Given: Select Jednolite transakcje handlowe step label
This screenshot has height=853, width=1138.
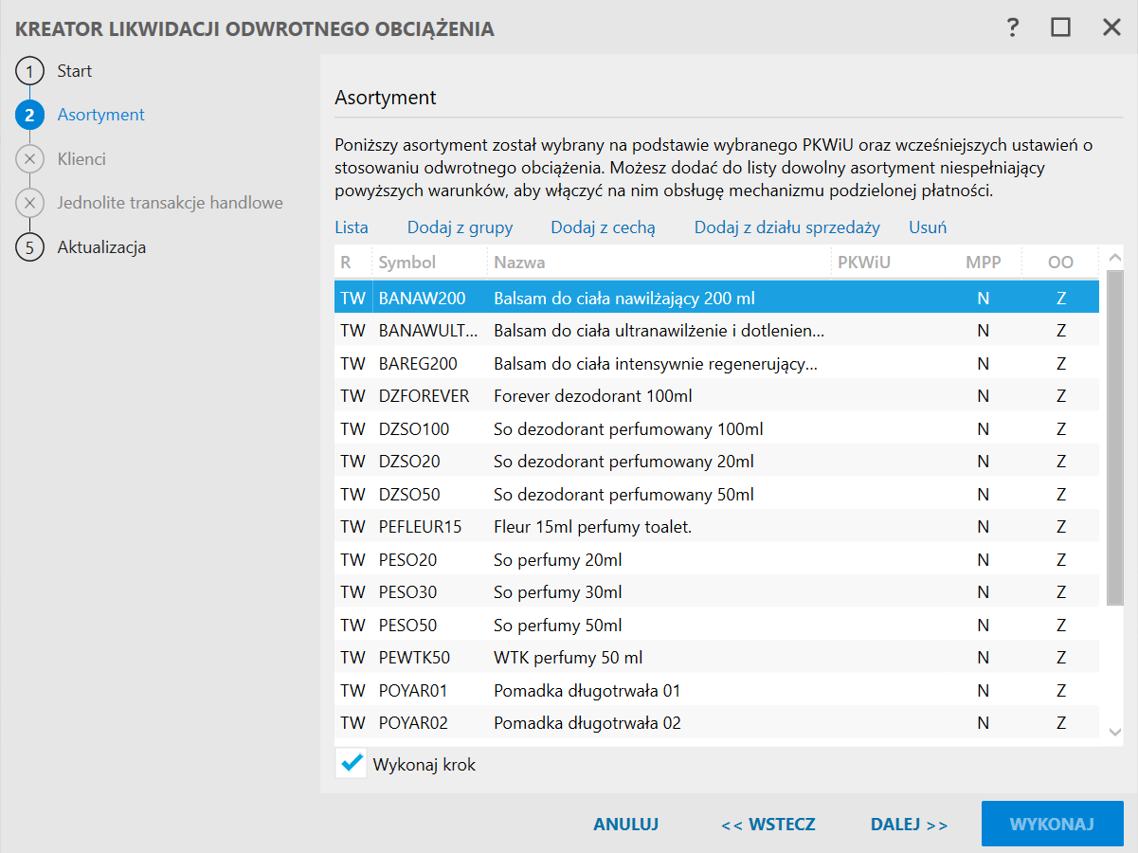Looking at the screenshot, I should pyautogui.click(x=171, y=203).
